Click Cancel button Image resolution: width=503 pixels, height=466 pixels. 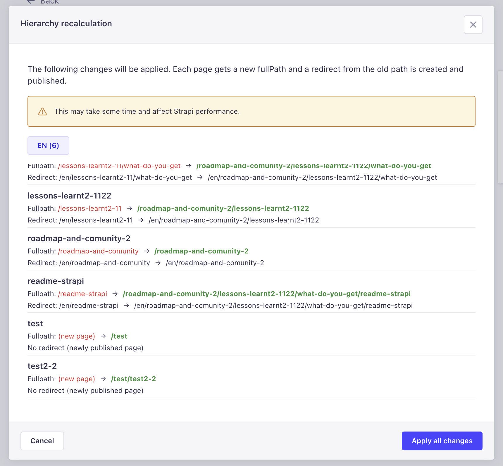point(42,441)
